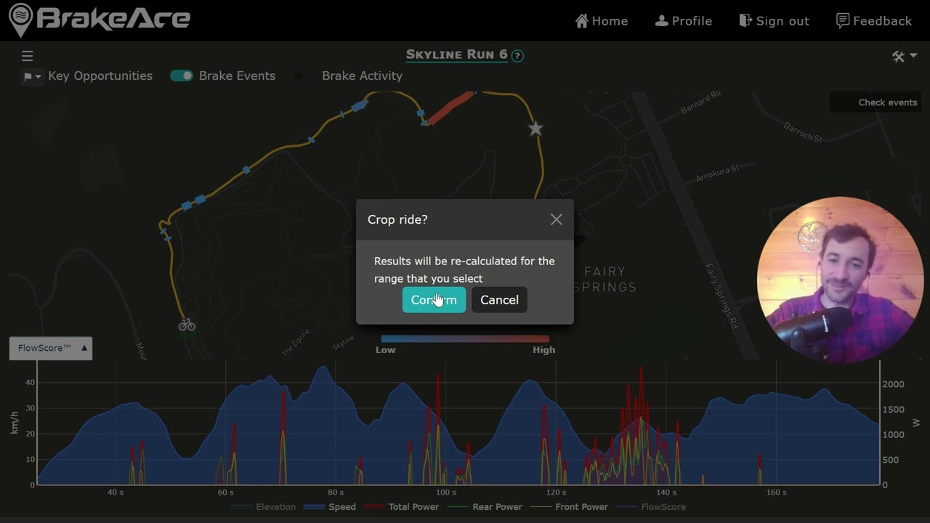Click the Low-High intensity color scale
This screenshot has width=930, height=523.
point(465,338)
